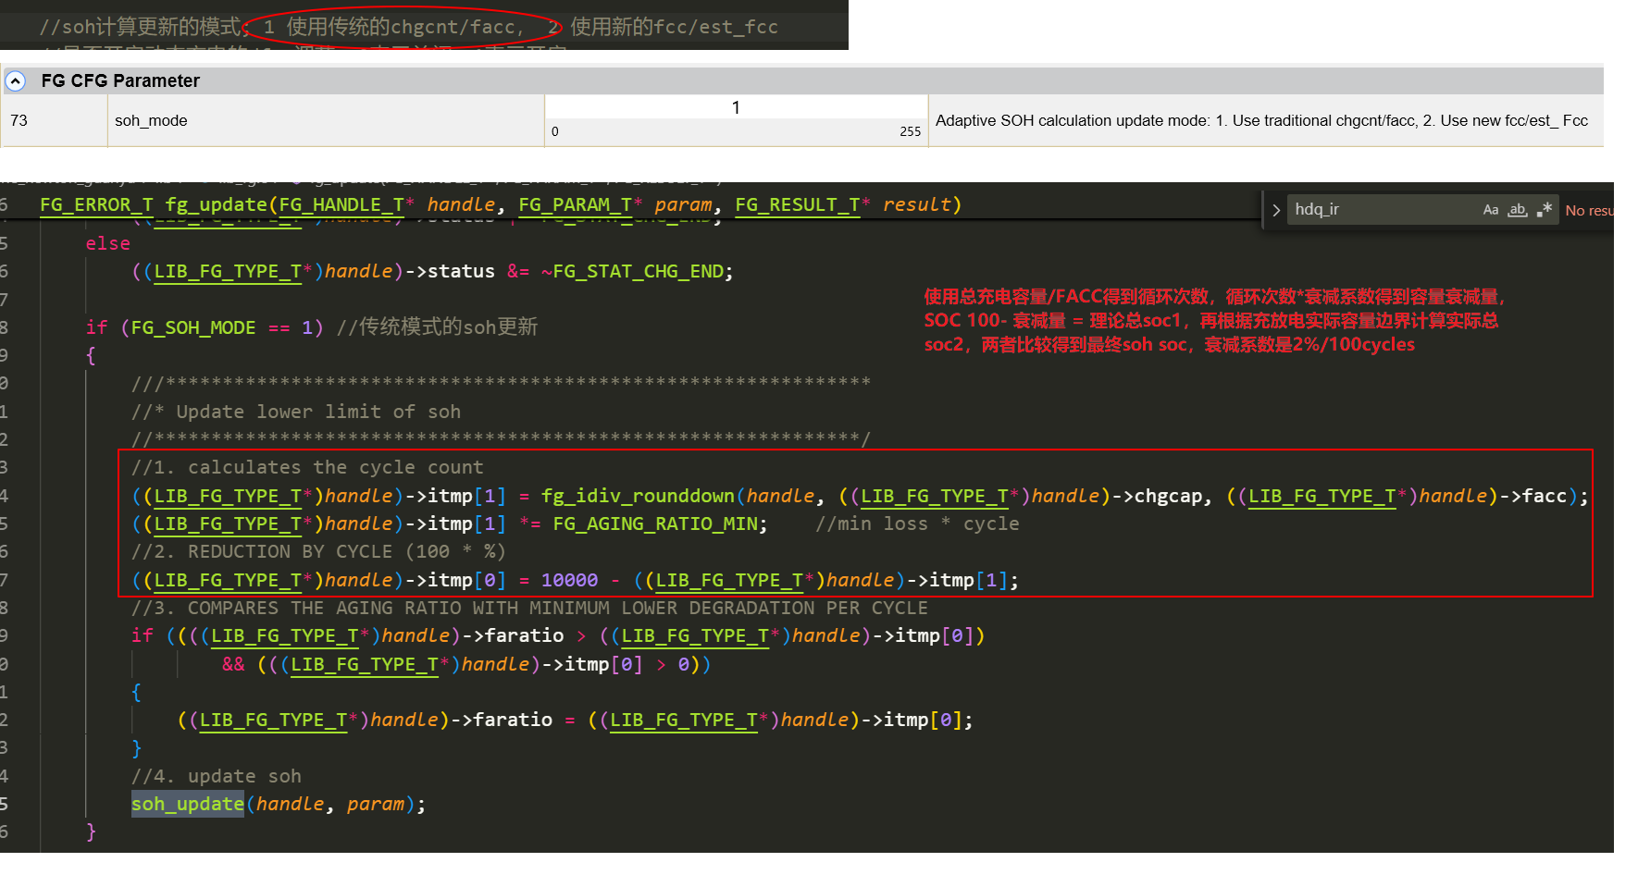Click the FG_PARAM_T type in signature

click(575, 204)
